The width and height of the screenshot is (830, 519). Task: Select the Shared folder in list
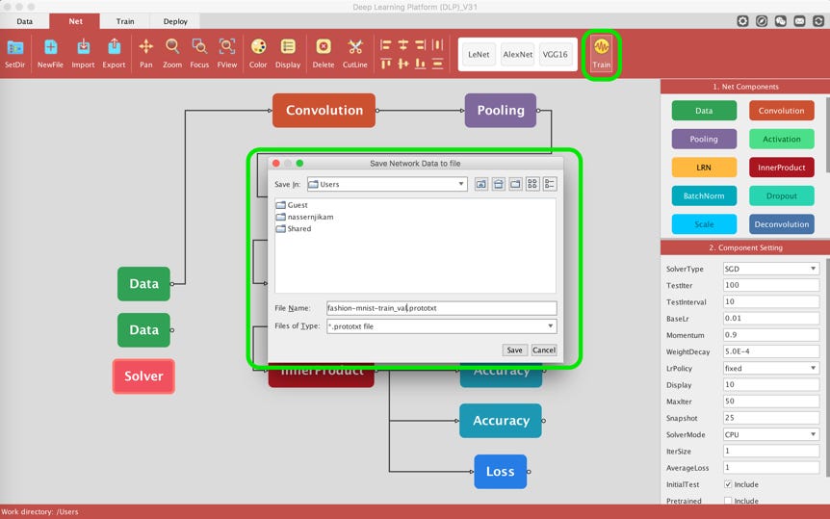click(294, 229)
